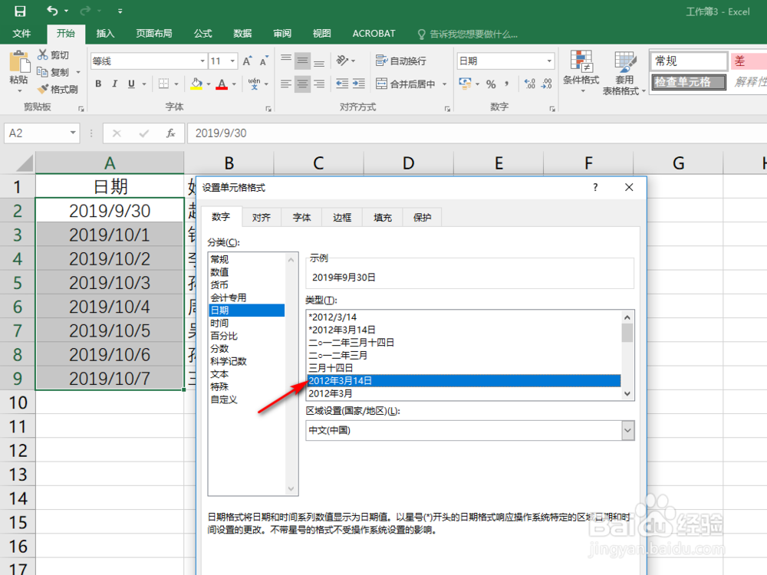The height and width of the screenshot is (575, 767).
Task: Click the phonetic guide (wén) icon
Action: [x=255, y=84]
